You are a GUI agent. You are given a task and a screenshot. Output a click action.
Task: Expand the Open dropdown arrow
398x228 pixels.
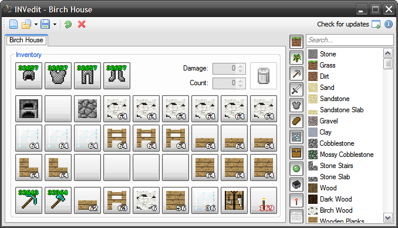36,25
